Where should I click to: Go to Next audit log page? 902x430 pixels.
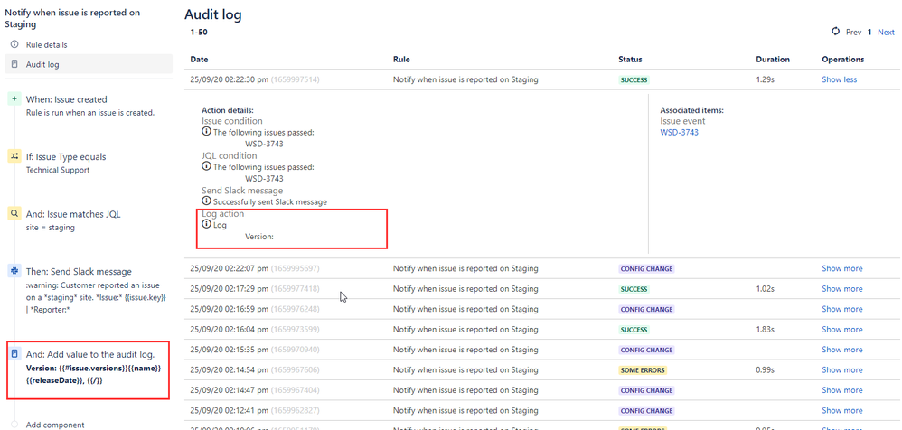[886, 33]
